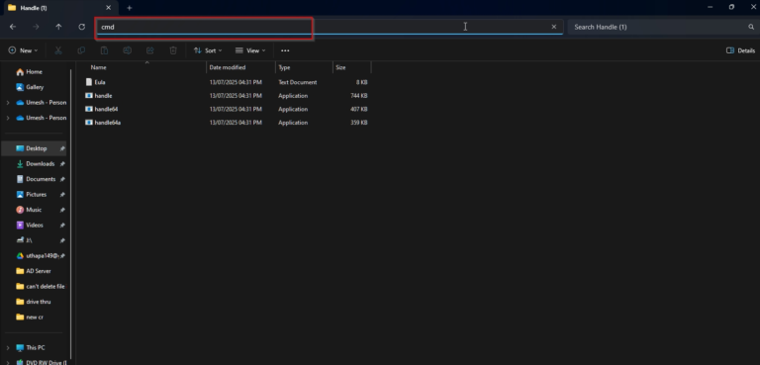The height and width of the screenshot is (365, 760).
Task: Click the handle64a application icon
Action: [x=89, y=123]
